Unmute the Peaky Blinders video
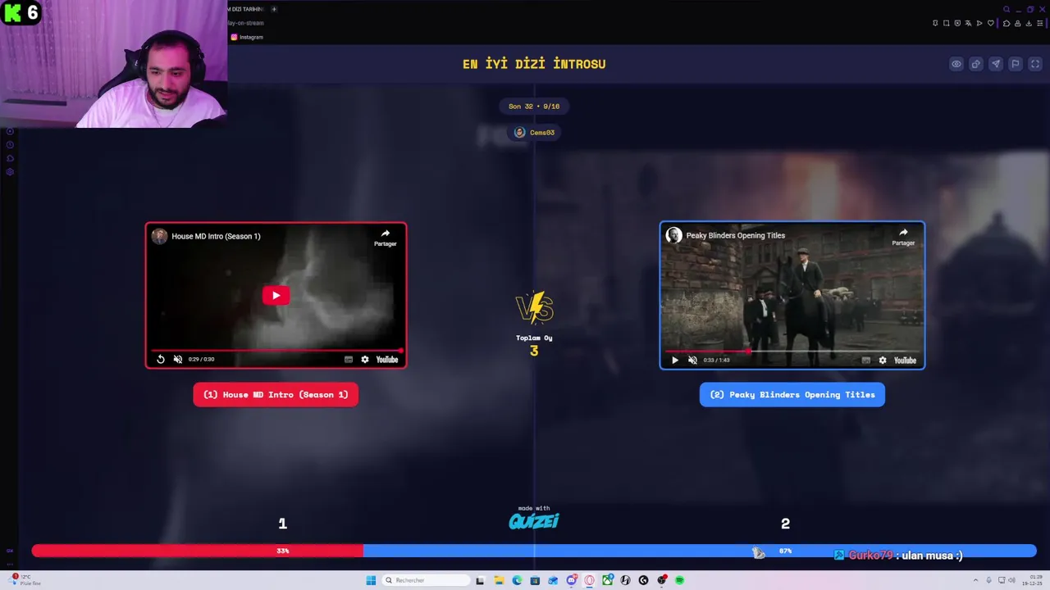 pos(692,360)
